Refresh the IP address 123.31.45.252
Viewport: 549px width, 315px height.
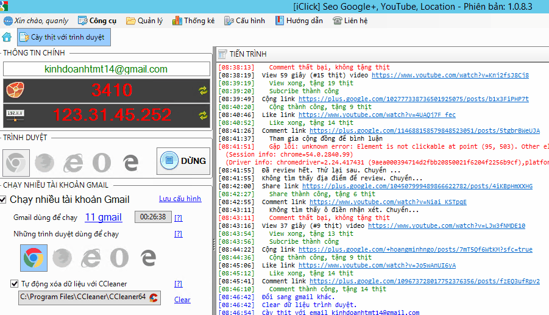[203, 116]
